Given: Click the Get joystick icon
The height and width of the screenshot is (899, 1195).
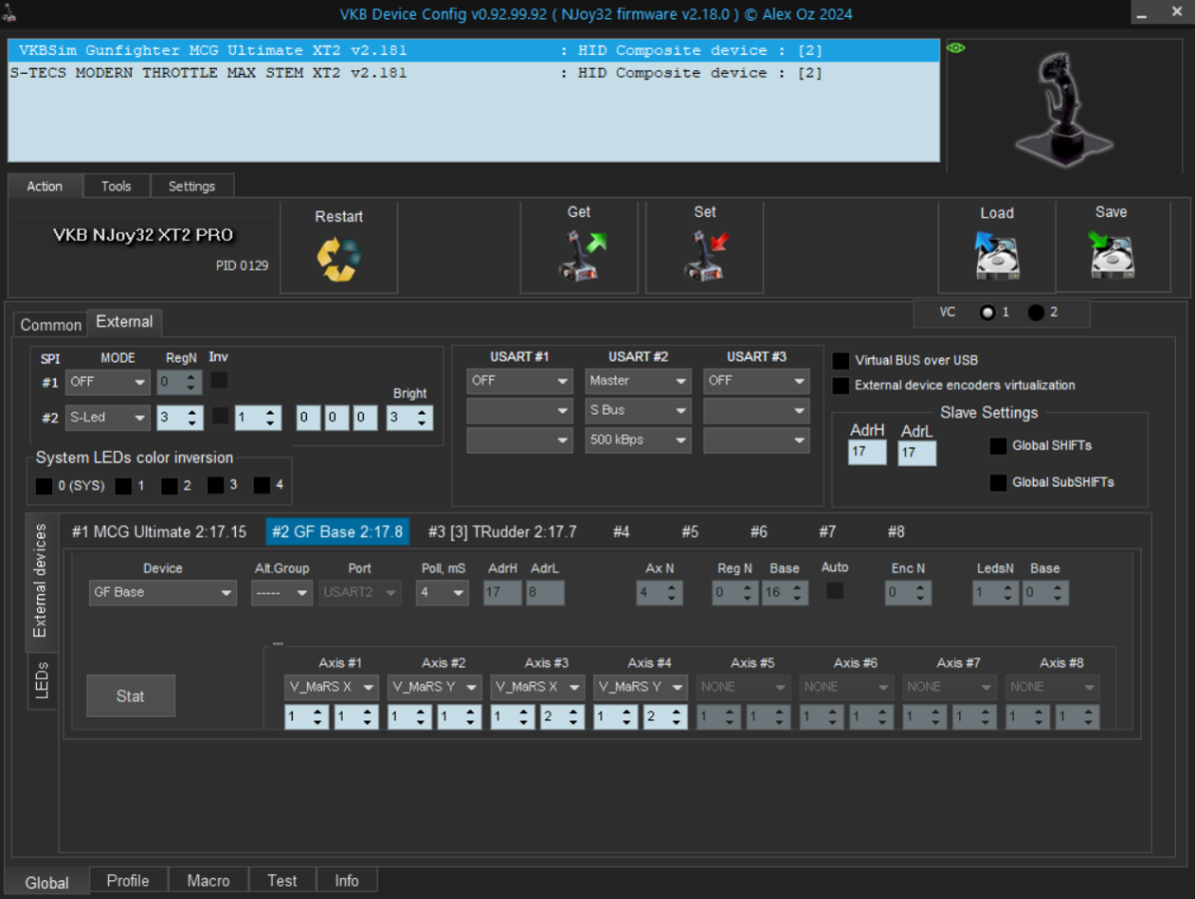Looking at the screenshot, I should coord(579,258).
